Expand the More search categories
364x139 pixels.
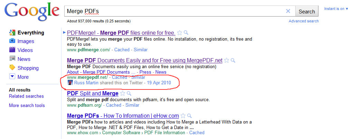coord(12,77)
